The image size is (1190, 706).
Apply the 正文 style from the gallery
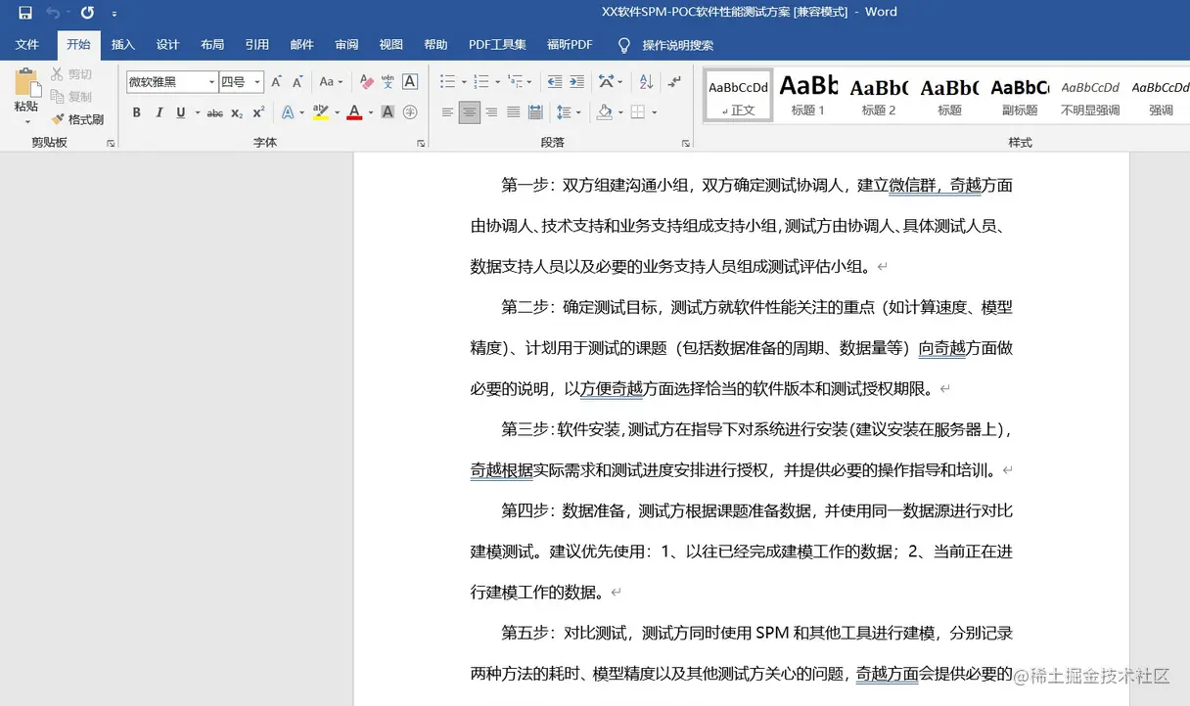coord(739,95)
